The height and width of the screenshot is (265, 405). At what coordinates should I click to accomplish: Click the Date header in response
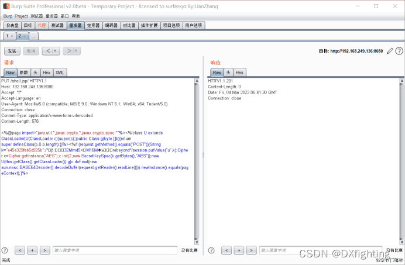click(x=242, y=92)
